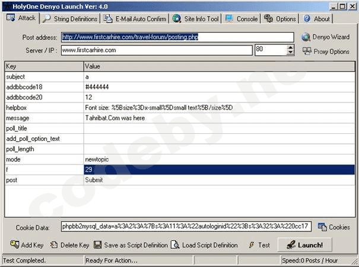Select the addbbcode20 key row
Viewport: 359px width, 267px height.
pyautogui.click(x=44, y=97)
